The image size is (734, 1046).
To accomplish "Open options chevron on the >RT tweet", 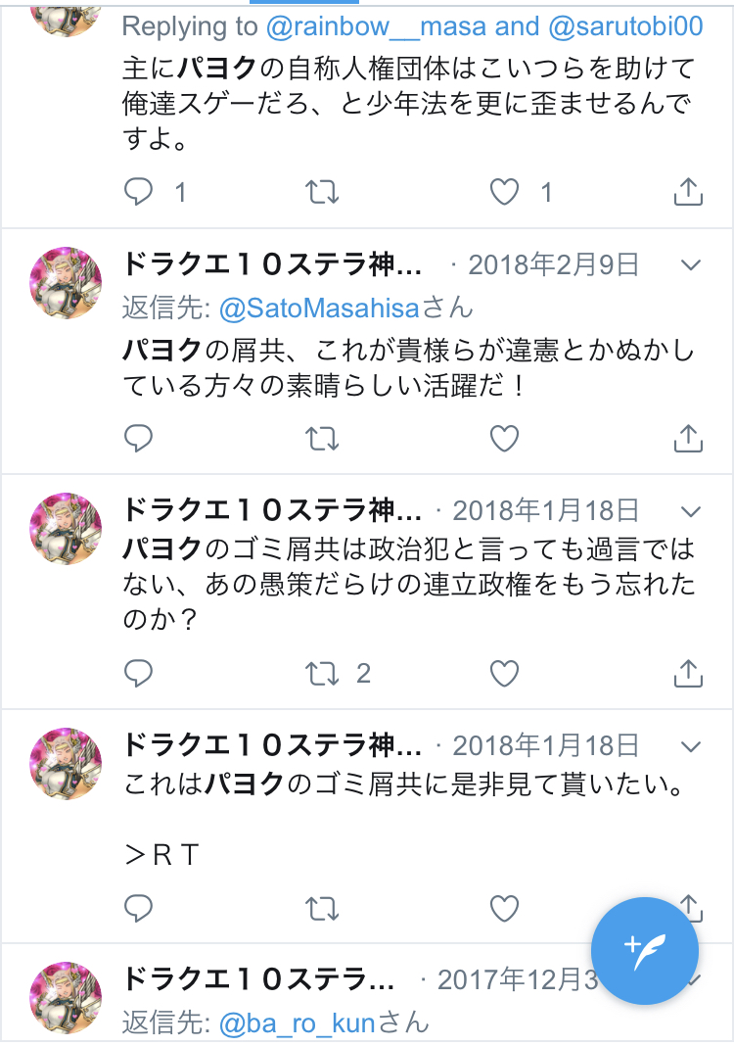I will click(691, 746).
